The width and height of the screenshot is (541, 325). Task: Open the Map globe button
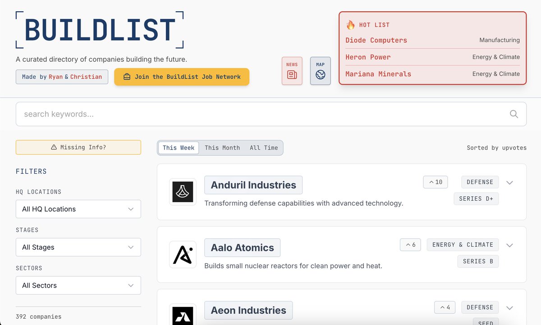point(321,71)
